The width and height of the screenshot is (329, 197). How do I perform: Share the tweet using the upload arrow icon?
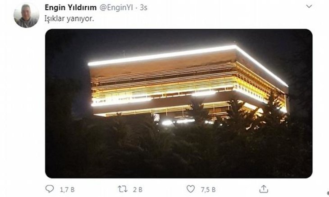pyautogui.click(x=264, y=189)
